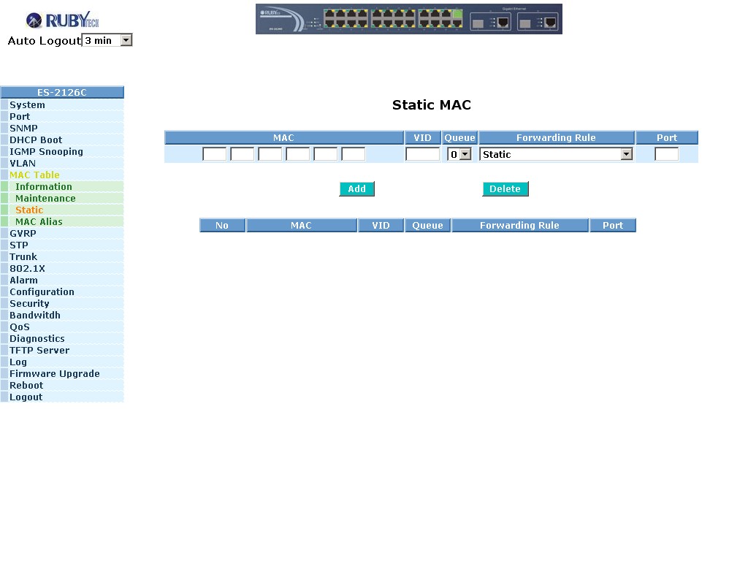Open the VLAN menu
This screenshot has height=561, width=748.
[63, 164]
